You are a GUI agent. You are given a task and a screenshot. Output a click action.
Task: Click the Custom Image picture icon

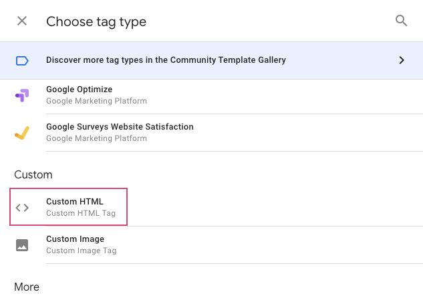22,245
